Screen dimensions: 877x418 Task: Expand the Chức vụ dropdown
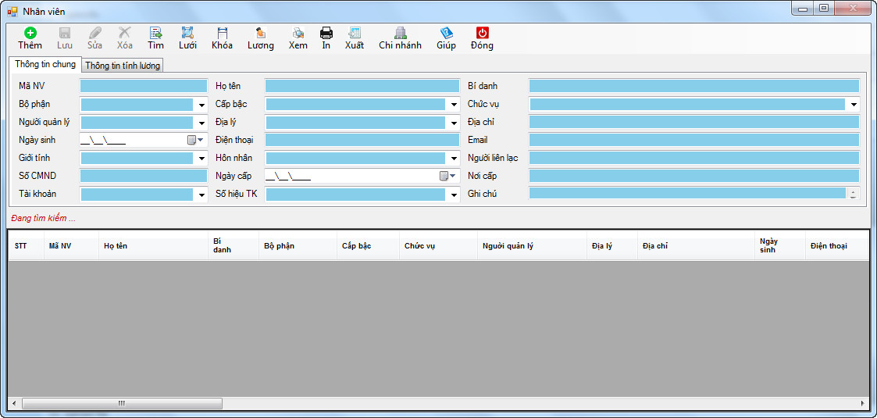pos(854,104)
